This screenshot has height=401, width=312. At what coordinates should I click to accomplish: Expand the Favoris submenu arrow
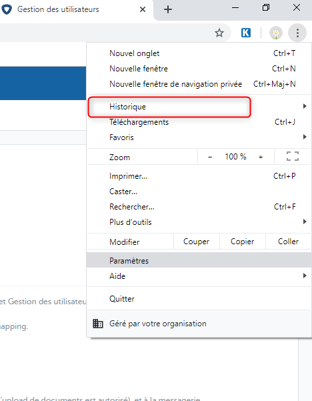click(x=305, y=137)
